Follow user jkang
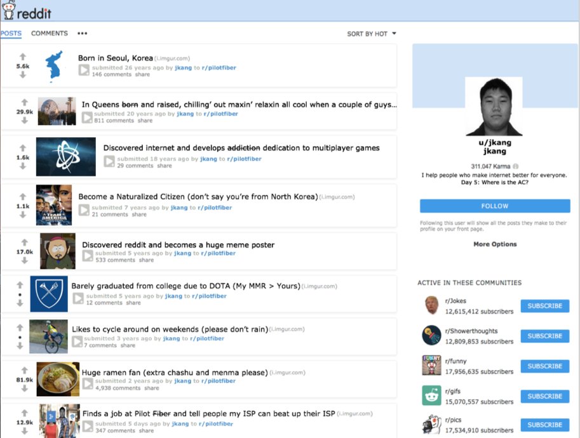The height and width of the screenshot is (438, 580). point(494,206)
